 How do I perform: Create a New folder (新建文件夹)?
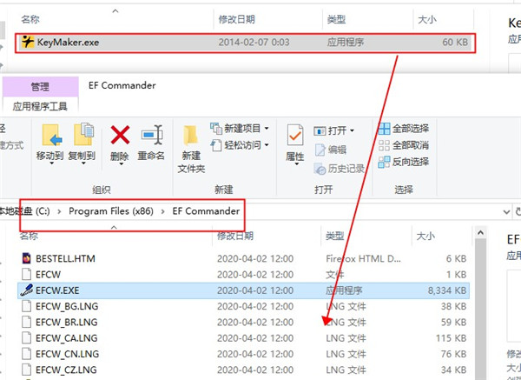(x=191, y=149)
